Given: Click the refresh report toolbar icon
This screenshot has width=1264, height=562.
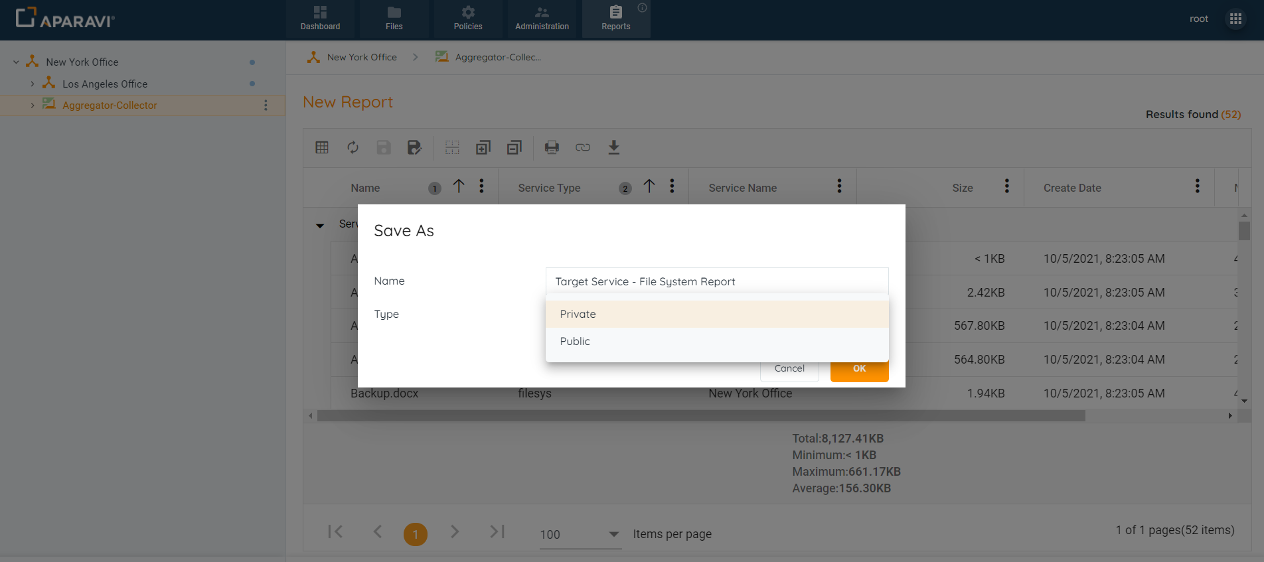Looking at the screenshot, I should point(353,147).
